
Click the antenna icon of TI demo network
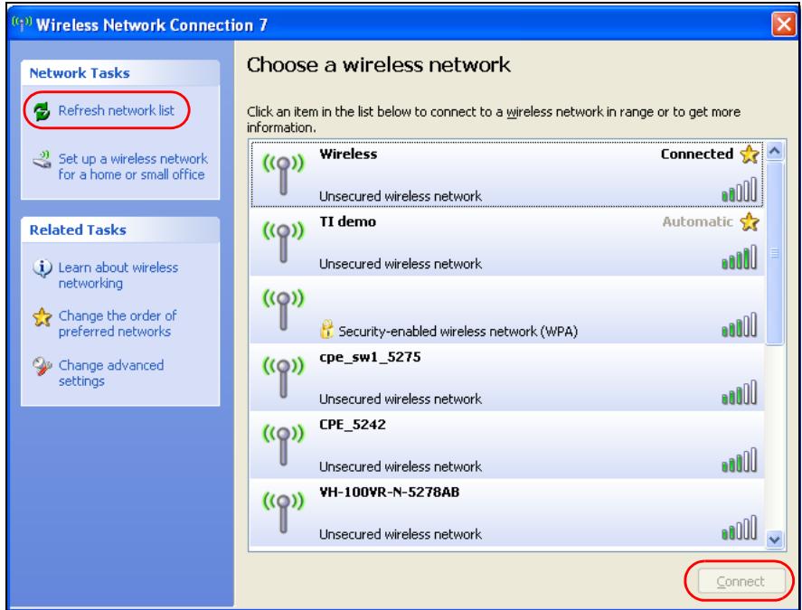(x=283, y=242)
